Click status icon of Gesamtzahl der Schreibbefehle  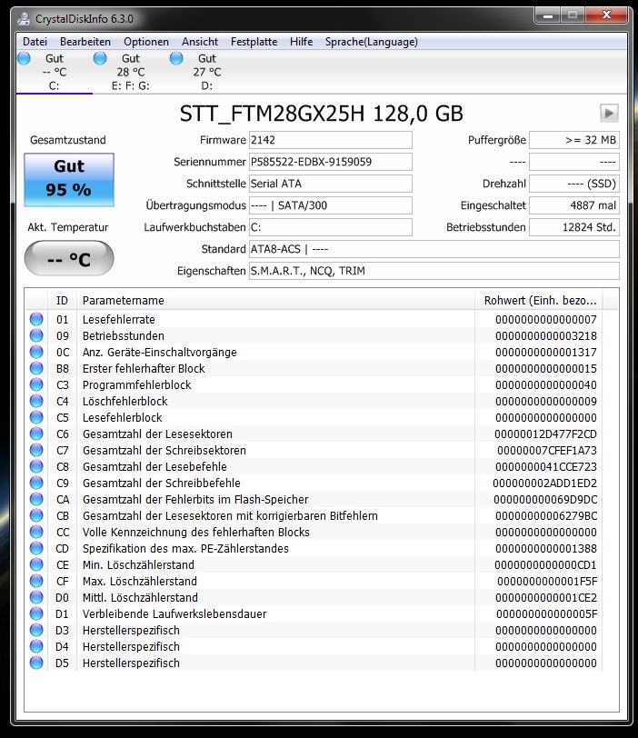[x=36, y=483]
